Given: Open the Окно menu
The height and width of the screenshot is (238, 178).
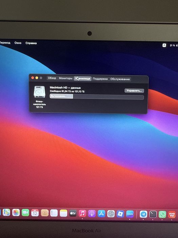Looking at the screenshot, I should [x=18, y=43].
